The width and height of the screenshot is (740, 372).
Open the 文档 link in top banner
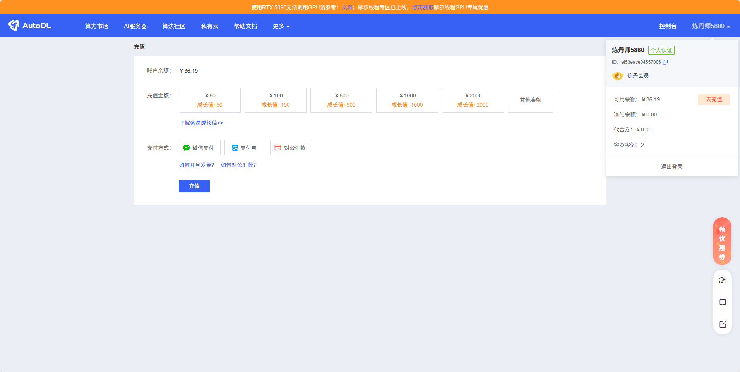click(x=347, y=7)
